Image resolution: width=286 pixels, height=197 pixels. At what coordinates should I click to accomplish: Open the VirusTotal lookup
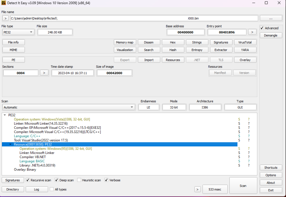point(245,42)
